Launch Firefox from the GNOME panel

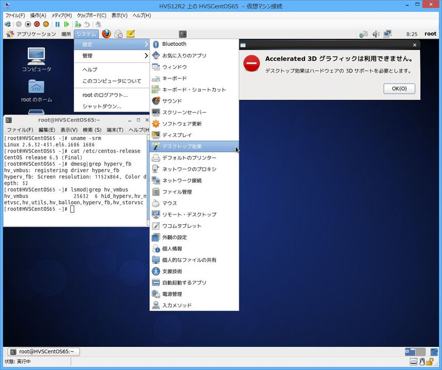pyautogui.click(x=106, y=34)
